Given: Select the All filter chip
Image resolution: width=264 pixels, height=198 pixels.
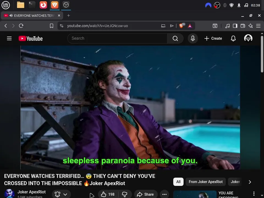Looking at the screenshot, I should [178, 182].
